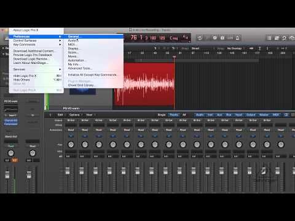Image resolution: width=295 pixels, height=221 pixels.
Task: Toggle the MIDI channel filter button
Action: pyautogui.click(x=276, y=115)
